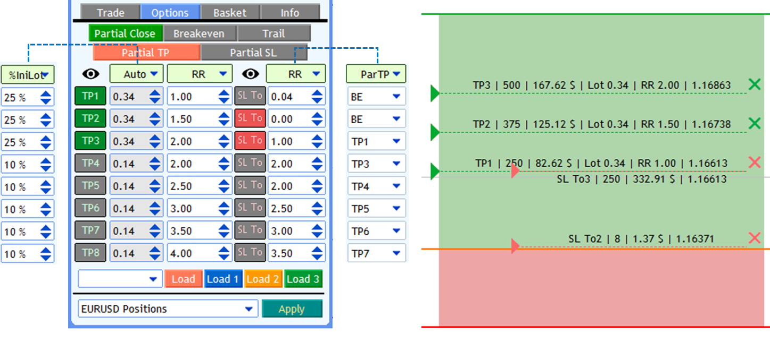770x342 pixels.
Task: Toggle the TP3 level button
Action: [x=90, y=141]
